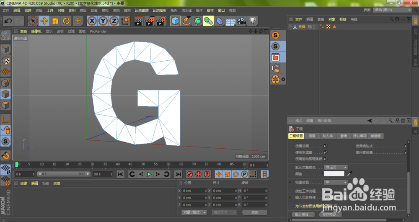Image resolution: width=419 pixels, height=222 pixels.
Task: Click the white 颜色 swatch
Action: coord(334,173)
